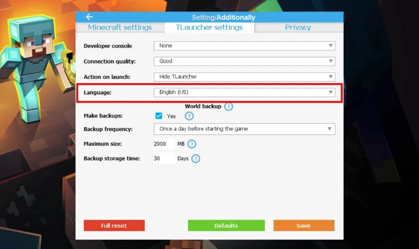Switch to the Minecraft settings tab
This screenshot has width=419, height=249.
[120, 27]
